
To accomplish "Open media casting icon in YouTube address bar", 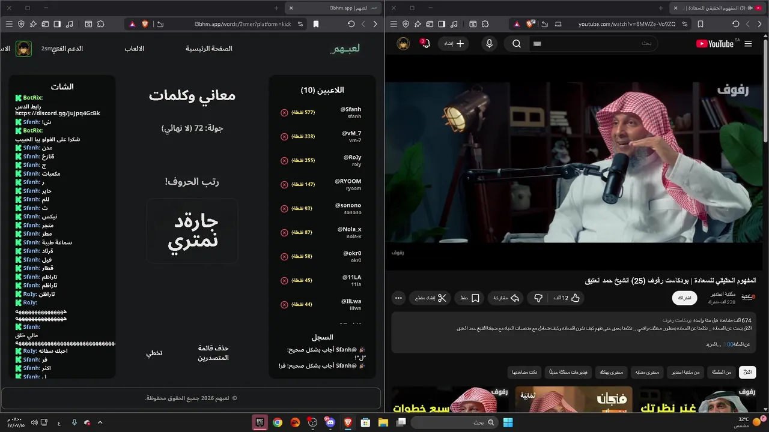I will pos(558,24).
